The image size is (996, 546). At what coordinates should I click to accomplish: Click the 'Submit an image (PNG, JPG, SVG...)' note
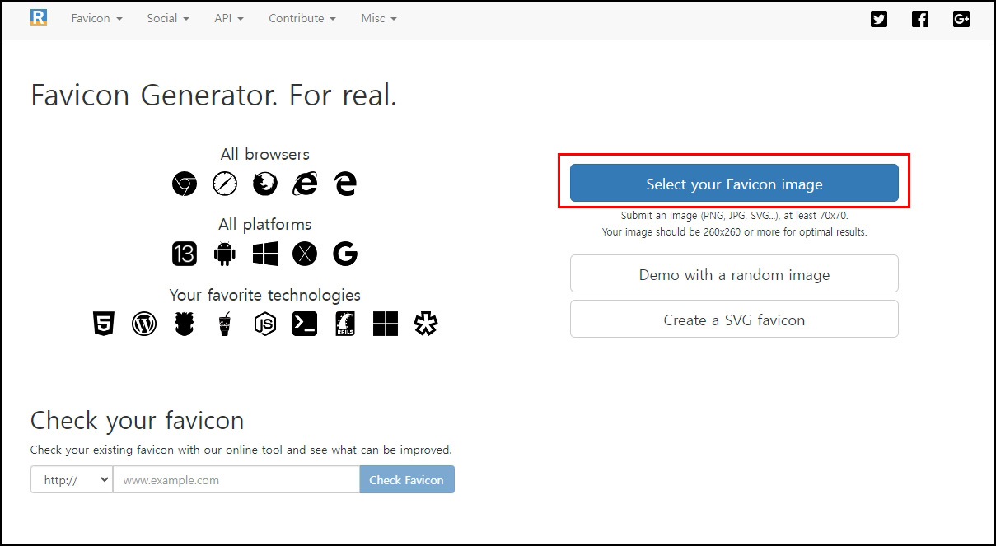pyautogui.click(x=734, y=216)
